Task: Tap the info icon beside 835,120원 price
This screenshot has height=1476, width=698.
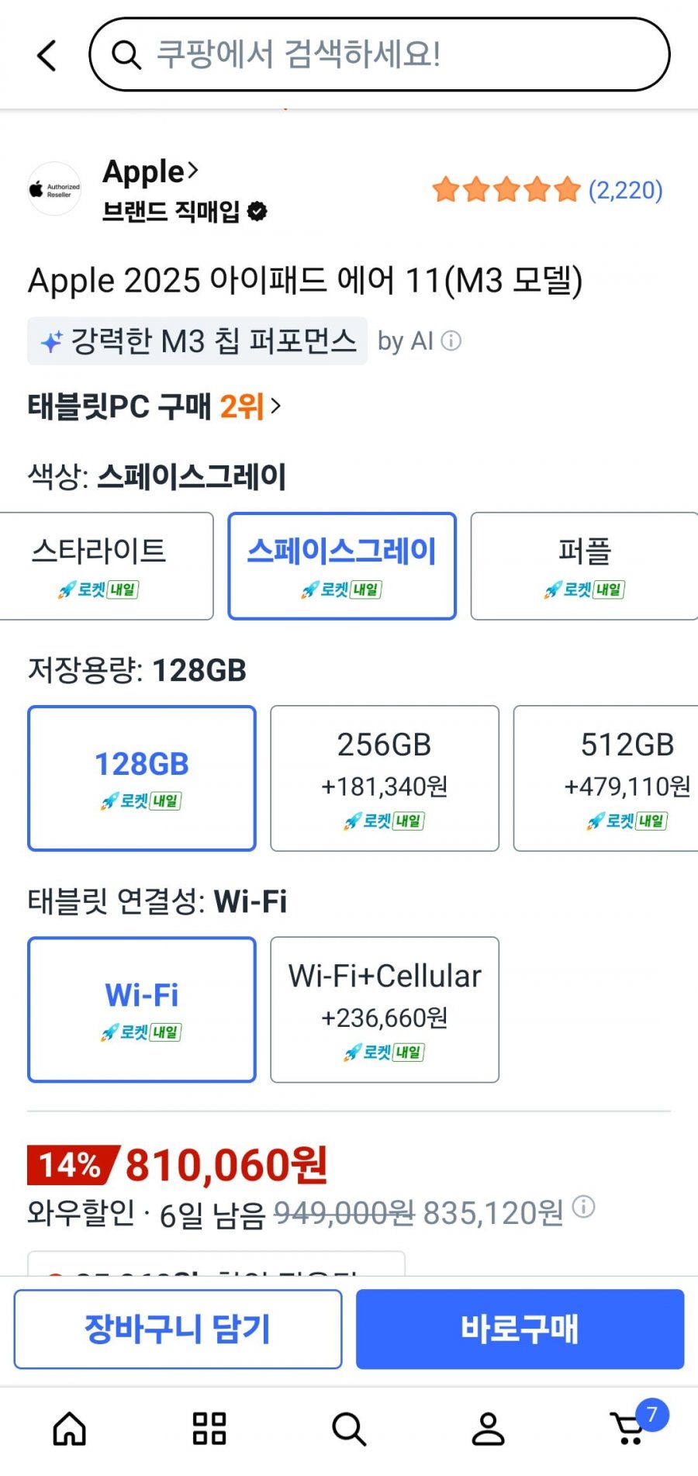Action: (583, 1208)
